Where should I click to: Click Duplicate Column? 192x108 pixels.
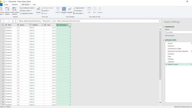click(26, 13)
